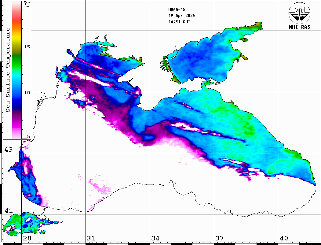The width and height of the screenshot is (321, 245).
Task: Click the NOAA-15 satellite label
Action: point(177,9)
